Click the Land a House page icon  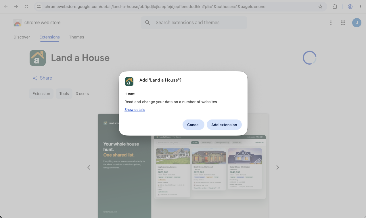38,58
